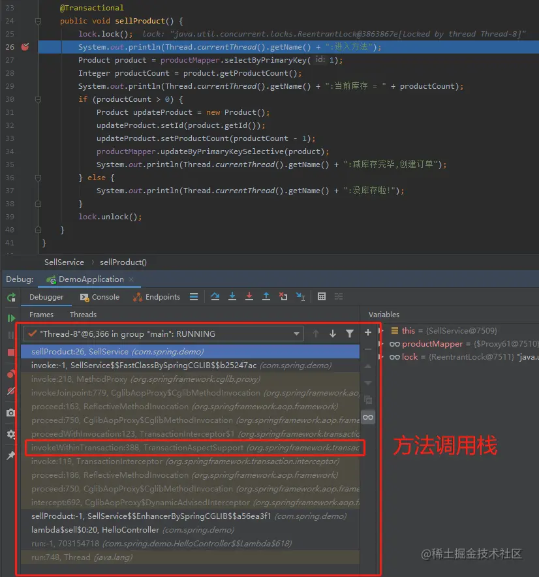Click the red Force Step Into icon
539x577 pixels.
[249, 296]
